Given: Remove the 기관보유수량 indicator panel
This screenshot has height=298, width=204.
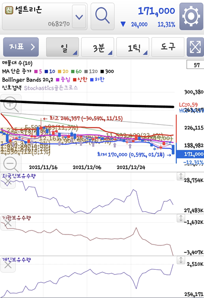Looking at the screenshot, I should coord(8,223).
